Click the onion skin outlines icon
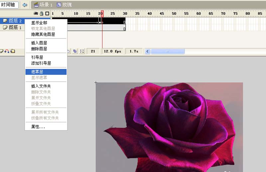 coord(68,51)
